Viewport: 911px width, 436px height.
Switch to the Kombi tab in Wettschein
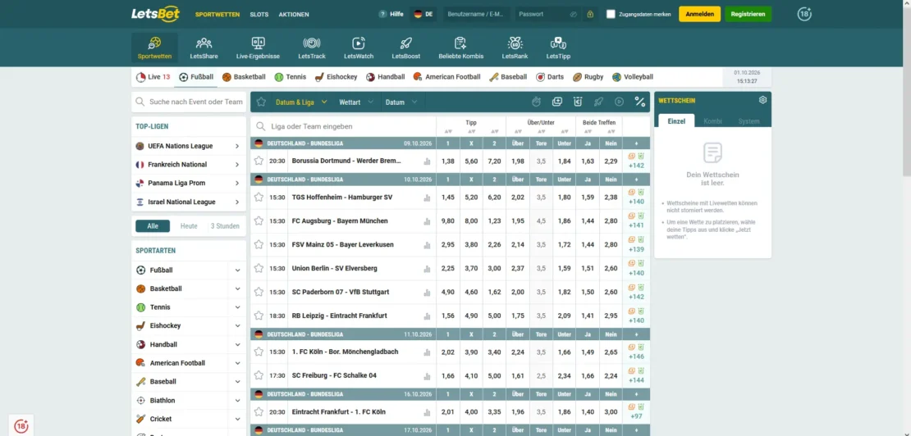tap(713, 121)
